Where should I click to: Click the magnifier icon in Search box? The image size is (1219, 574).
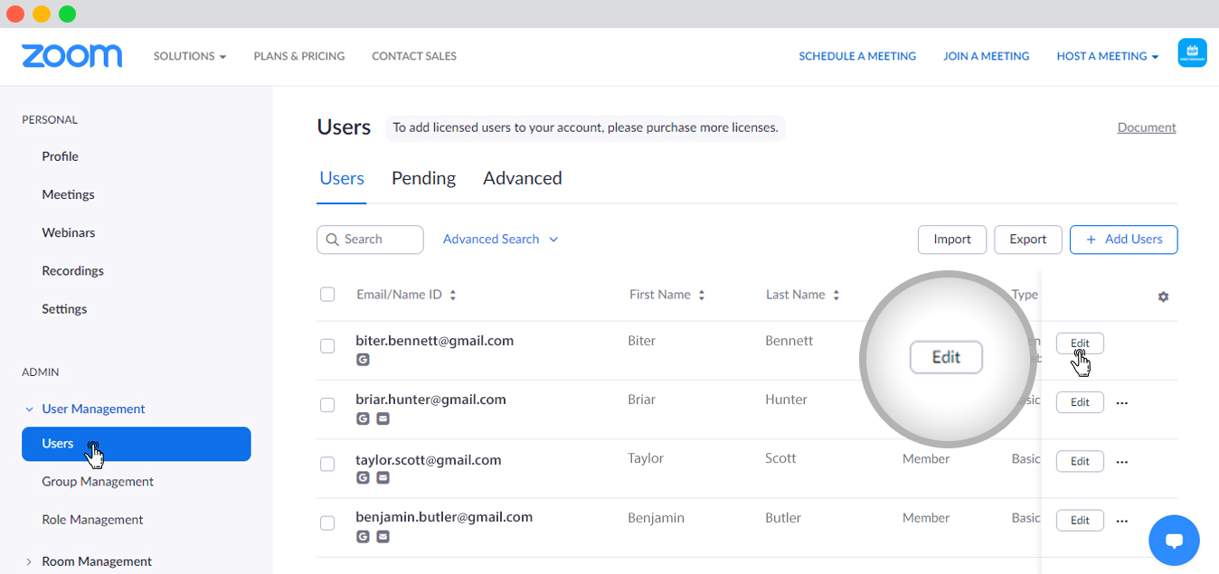coord(332,240)
